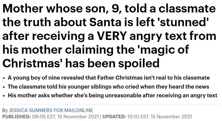Click the bullet dot of the second summary point
This screenshot has width=222, height=121.
[4, 87]
